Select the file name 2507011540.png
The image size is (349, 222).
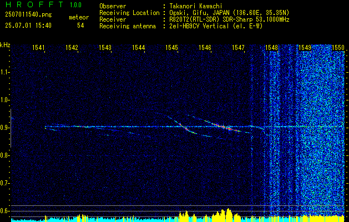coord(28,15)
